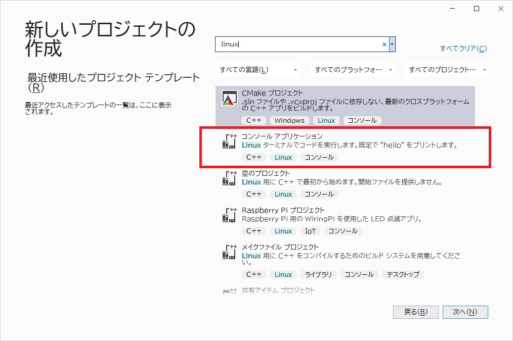Click the 空のプロジェクト template icon
The height and width of the screenshot is (341, 513).
pyautogui.click(x=229, y=178)
